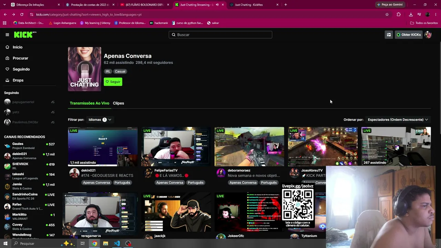Open the Kick hamburger sidebar menu

pos(7,34)
